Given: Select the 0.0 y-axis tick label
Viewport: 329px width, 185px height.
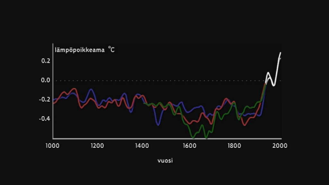Looking at the screenshot, I should point(46,80).
